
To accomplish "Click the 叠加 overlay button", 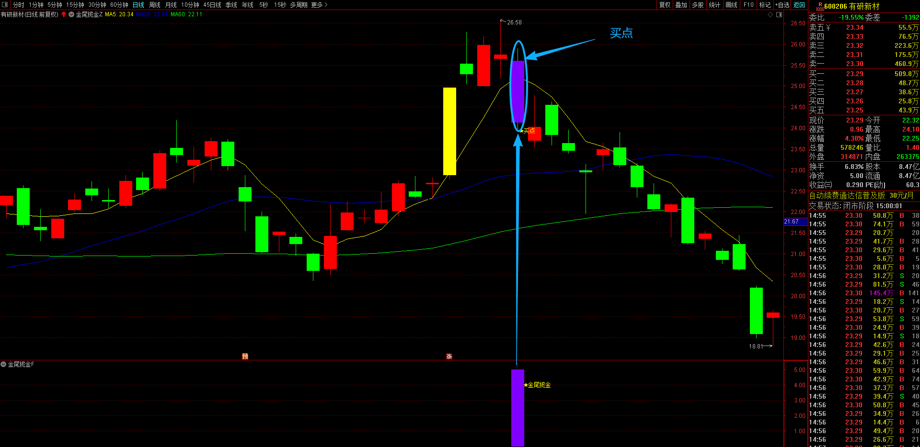I will click(x=681, y=5).
